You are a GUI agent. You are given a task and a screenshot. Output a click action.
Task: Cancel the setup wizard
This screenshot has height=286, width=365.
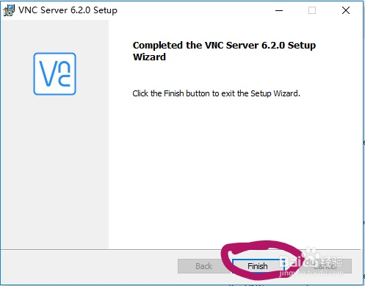(325, 266)
